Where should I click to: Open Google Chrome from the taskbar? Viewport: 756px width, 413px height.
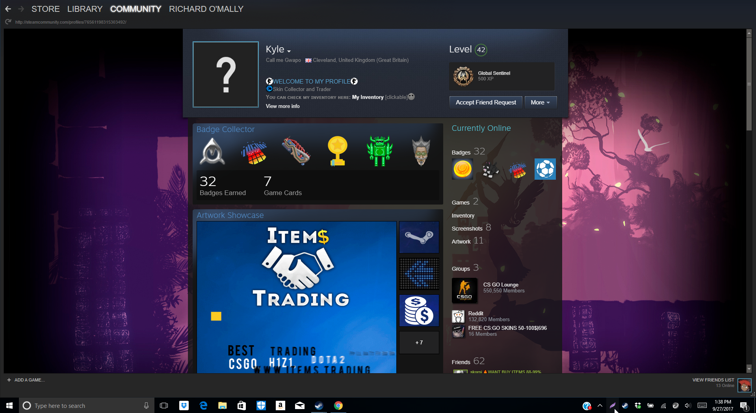coord(338,406)
